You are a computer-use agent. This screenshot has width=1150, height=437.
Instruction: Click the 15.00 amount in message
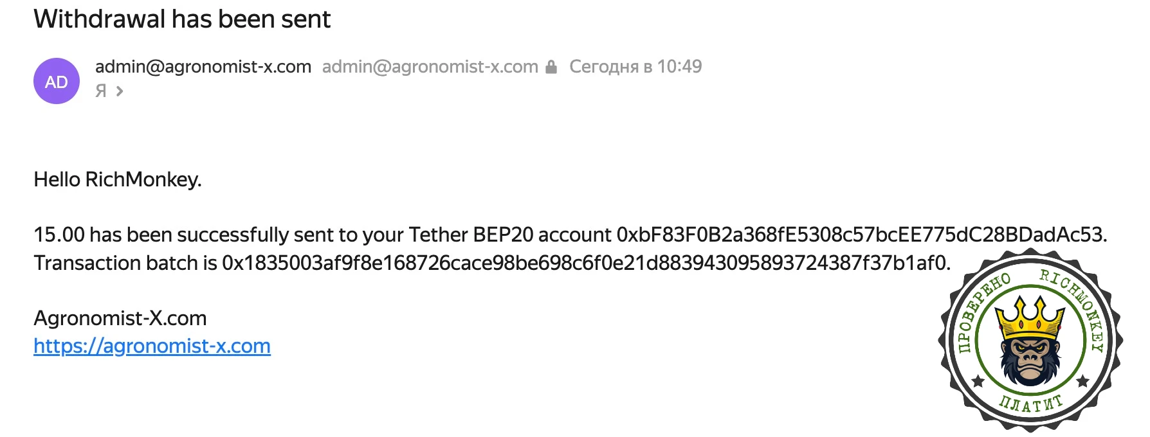(x=59, y=235)
